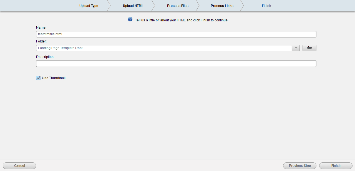
Task: Click inside the Folder text box
Action: click(x=139, y=48)
